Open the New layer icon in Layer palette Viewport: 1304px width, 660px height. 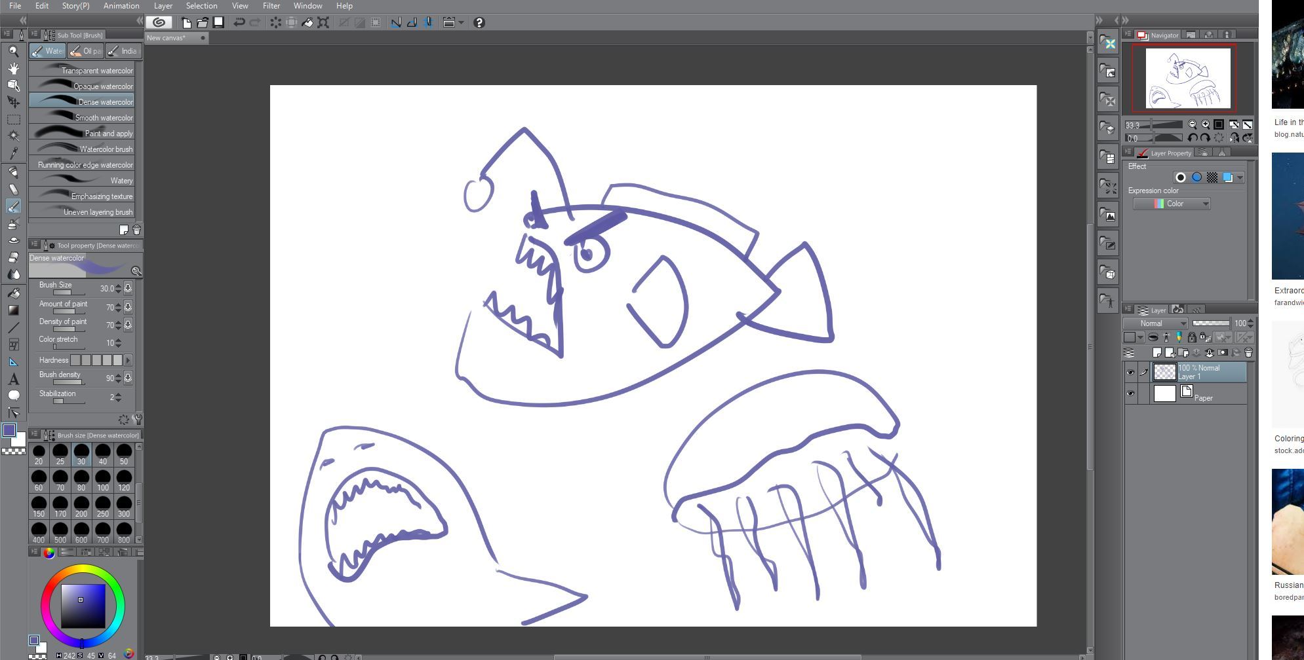tap(1157, 352)
